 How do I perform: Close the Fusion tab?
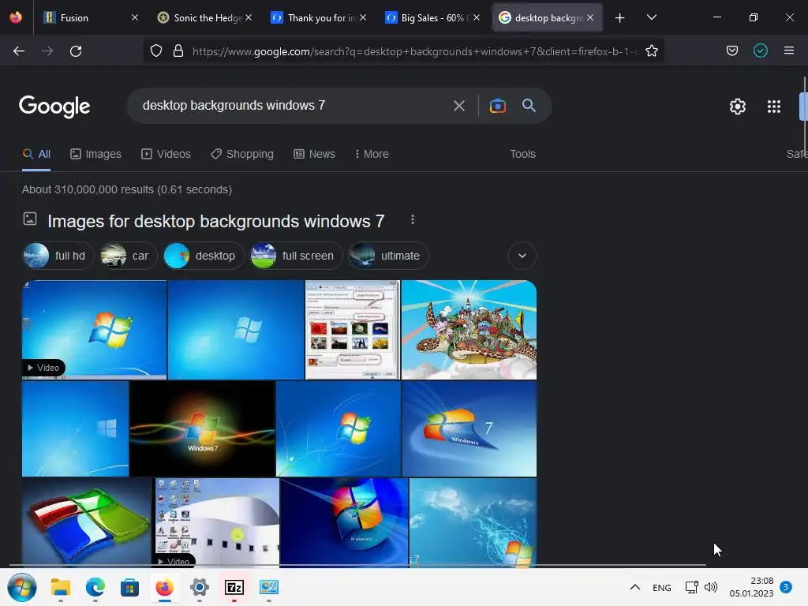134,17
